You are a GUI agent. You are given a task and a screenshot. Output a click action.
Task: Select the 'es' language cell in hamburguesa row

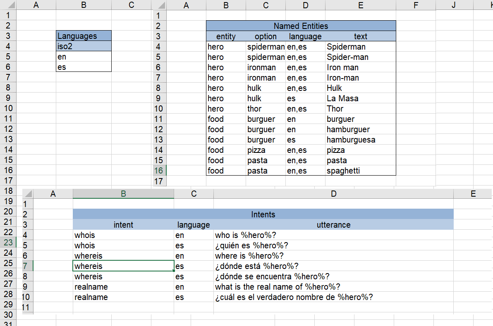tap(305, 139)
